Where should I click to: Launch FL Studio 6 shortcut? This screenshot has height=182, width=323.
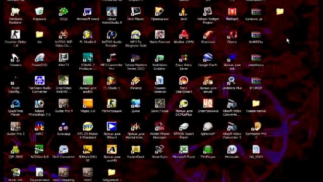pos(87,35)
